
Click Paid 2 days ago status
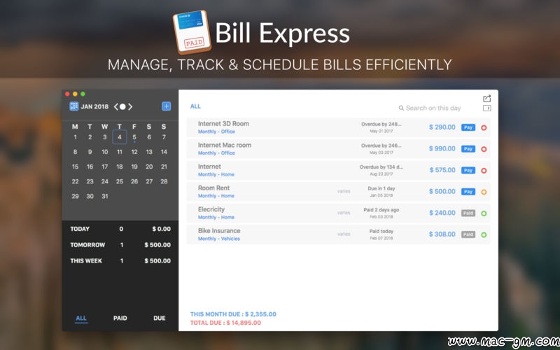point(381,210)
